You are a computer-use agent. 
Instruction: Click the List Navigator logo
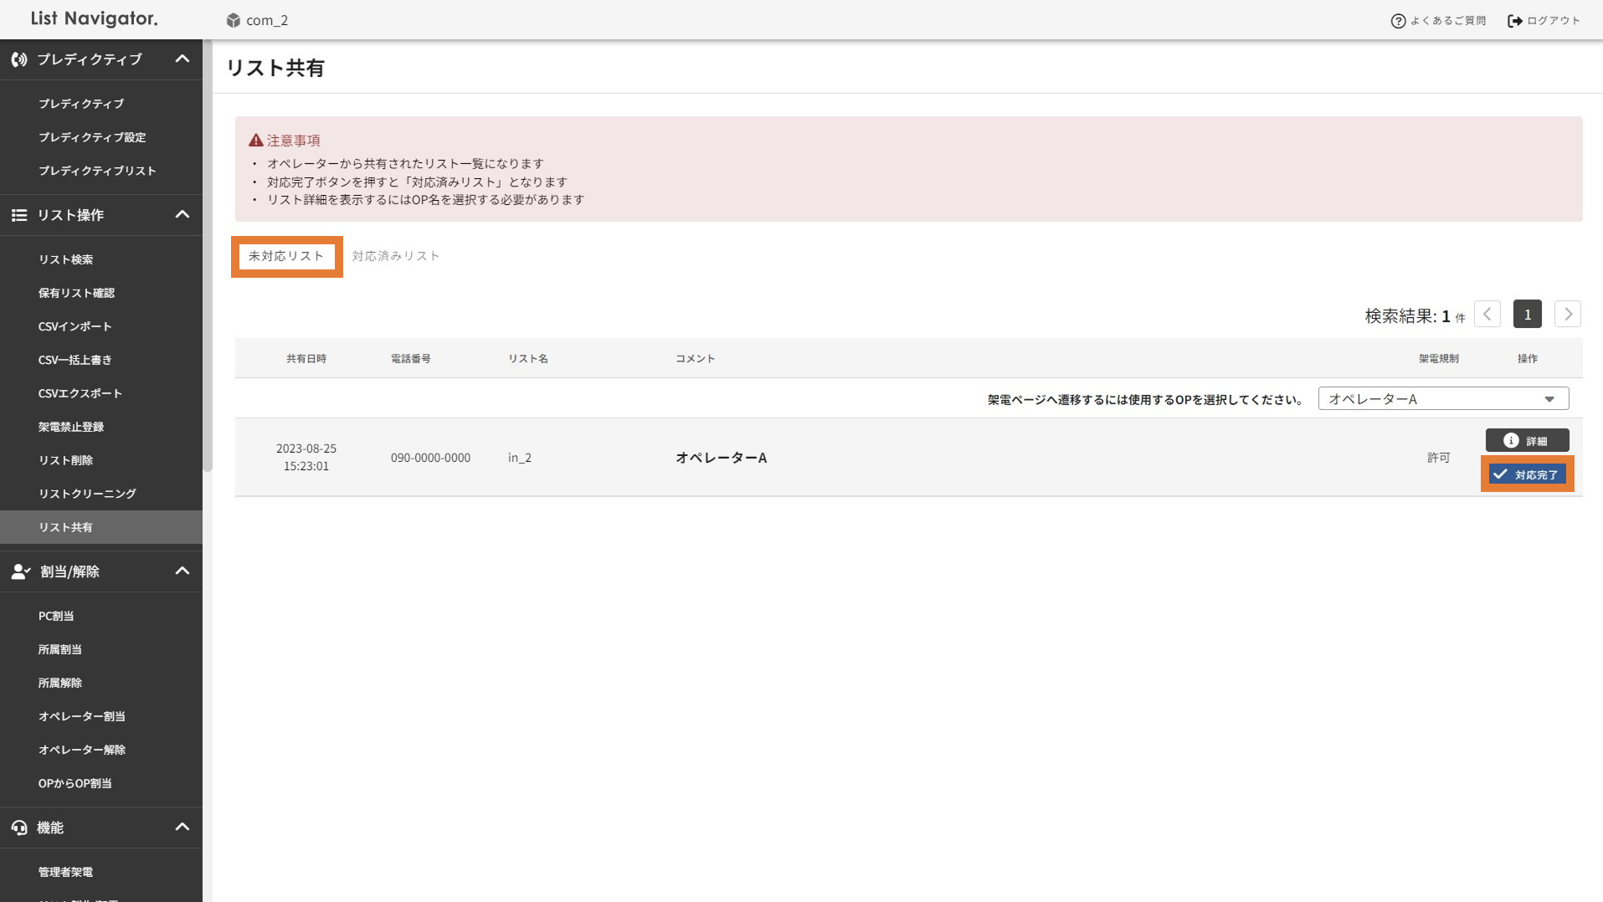point(94,18)
